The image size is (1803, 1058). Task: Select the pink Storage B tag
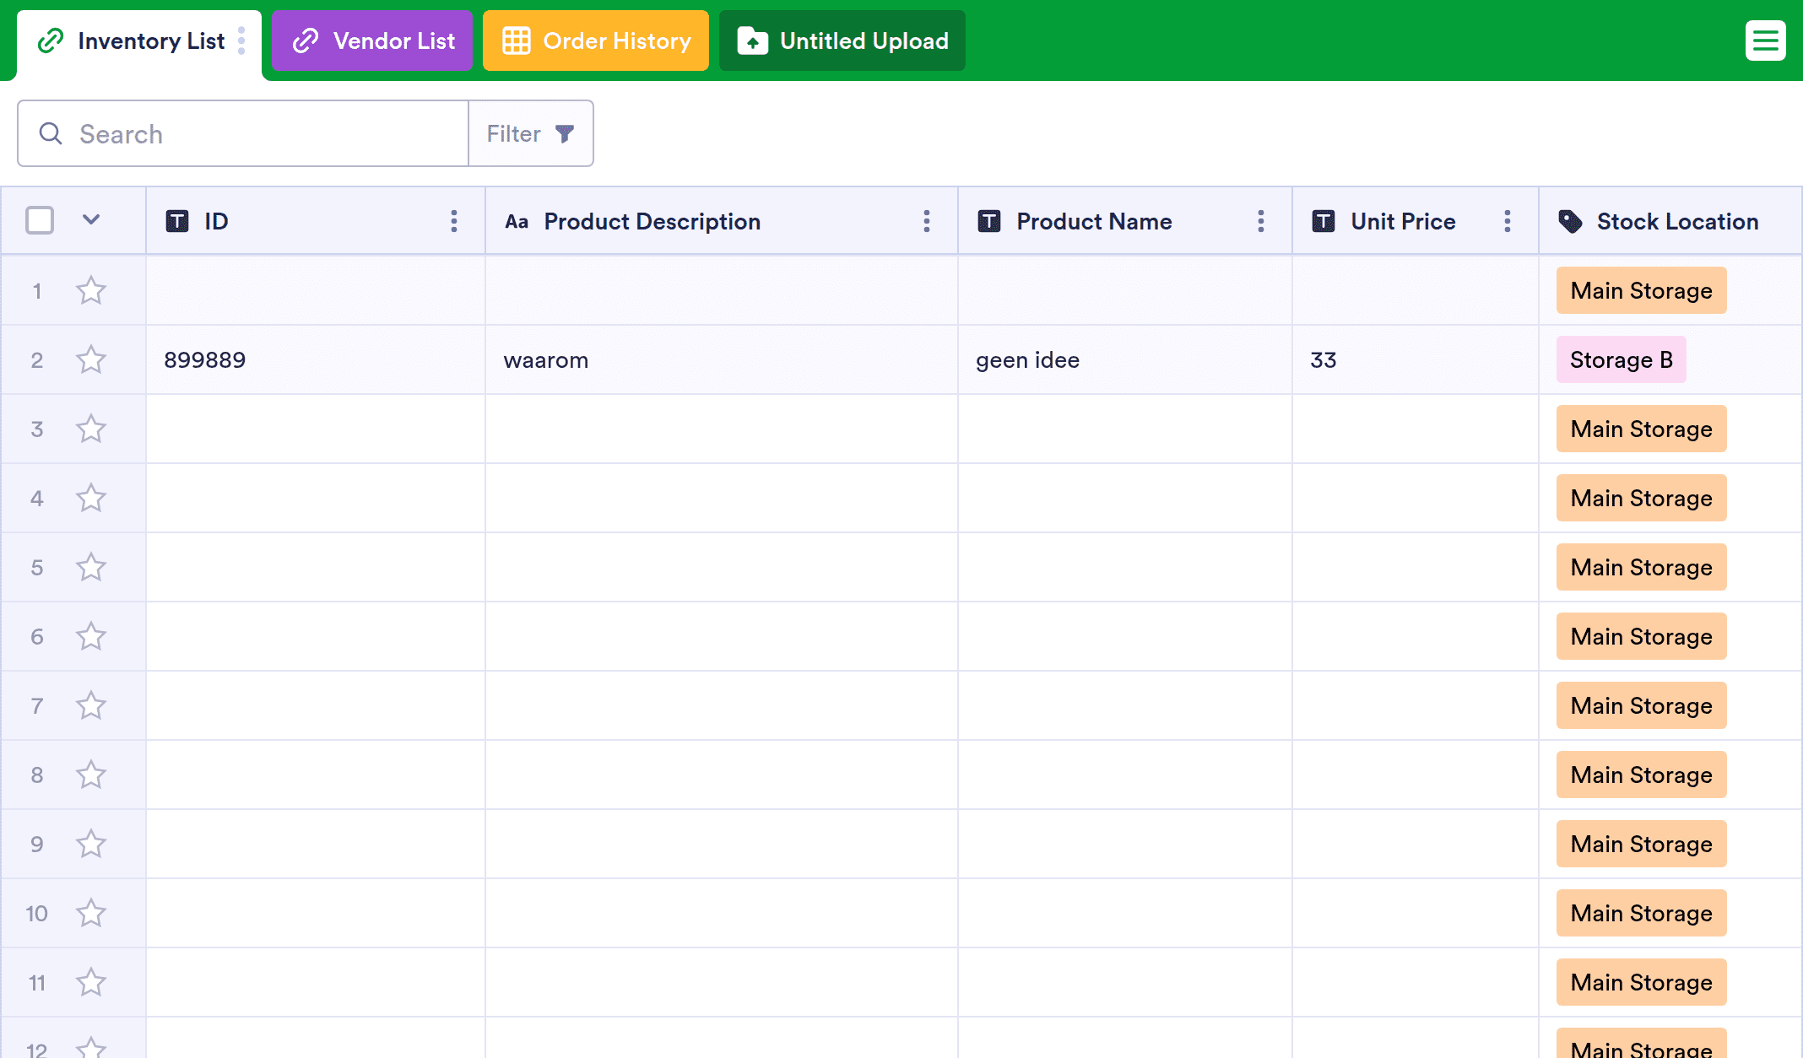point(1621,360)
